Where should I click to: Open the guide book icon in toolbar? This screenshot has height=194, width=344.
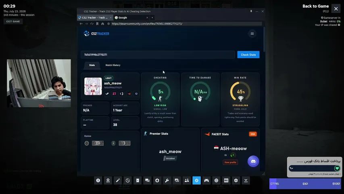click(x=138, y=180)
